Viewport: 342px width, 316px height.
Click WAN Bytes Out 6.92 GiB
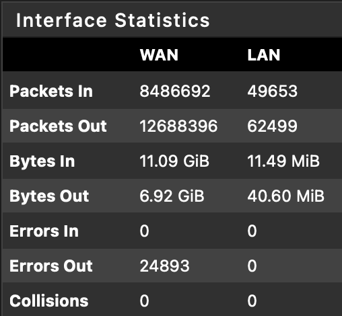[x=172, y=196]
